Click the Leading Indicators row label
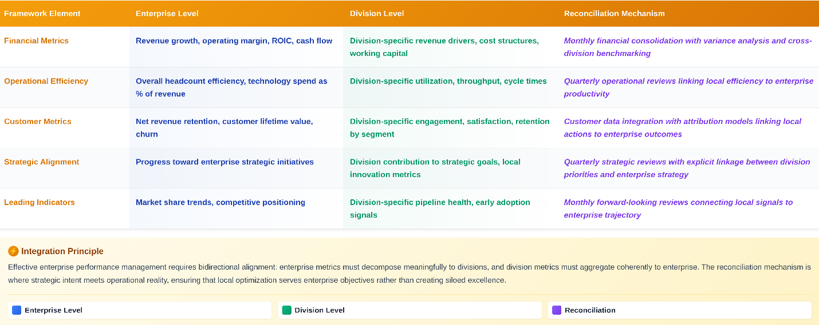The image size is (819, 325). click(40, 203)
